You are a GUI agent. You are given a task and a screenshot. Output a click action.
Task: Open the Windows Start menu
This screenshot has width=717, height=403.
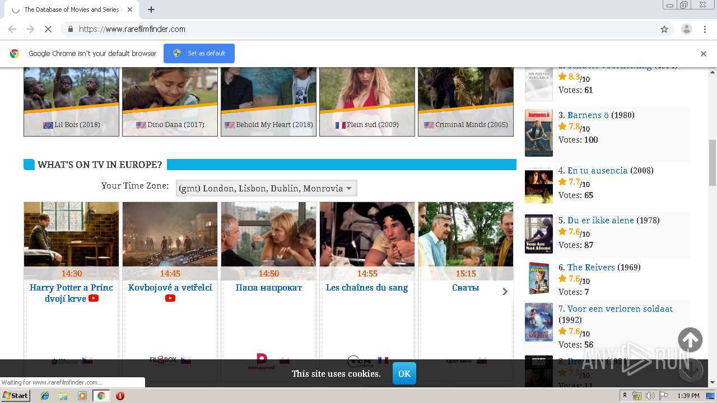coord(15,395)
